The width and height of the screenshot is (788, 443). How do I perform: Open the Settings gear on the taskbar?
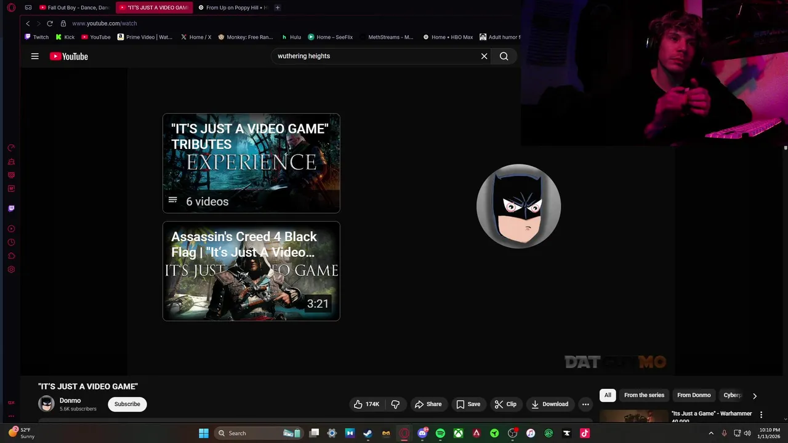coord(332,433)
